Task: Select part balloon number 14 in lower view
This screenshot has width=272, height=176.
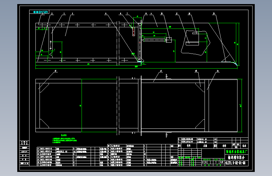Action: pos(217,71)
